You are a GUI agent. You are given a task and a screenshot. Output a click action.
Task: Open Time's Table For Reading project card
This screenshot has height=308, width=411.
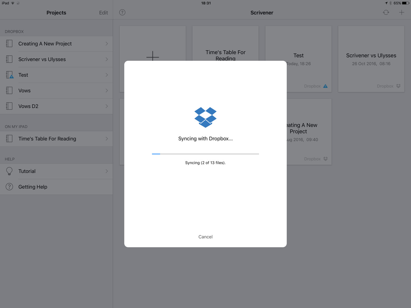(x=225, y=44)
